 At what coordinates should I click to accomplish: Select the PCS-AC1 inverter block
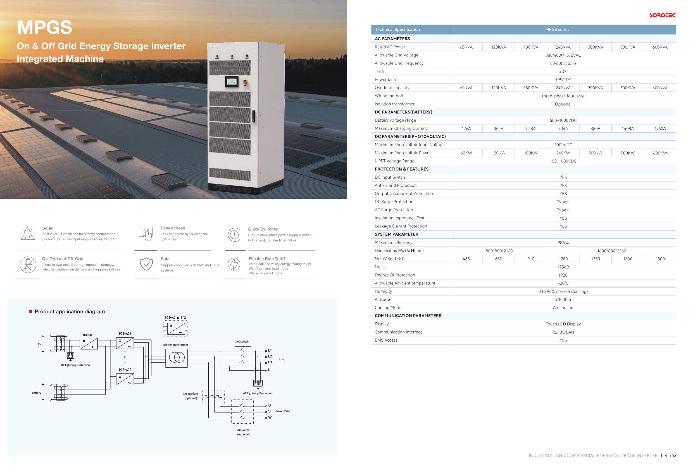point(125,343)
